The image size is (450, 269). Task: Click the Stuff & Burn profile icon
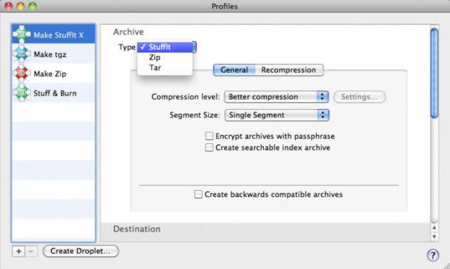22,93
